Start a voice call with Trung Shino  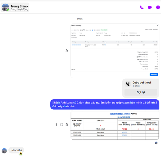pos(142,7)
